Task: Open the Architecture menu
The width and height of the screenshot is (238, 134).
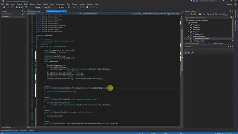Action: [x=60, y=4]
